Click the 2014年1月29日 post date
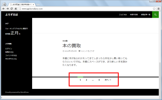The width and height of the screenshot is (162, 100). coord(71,51)
